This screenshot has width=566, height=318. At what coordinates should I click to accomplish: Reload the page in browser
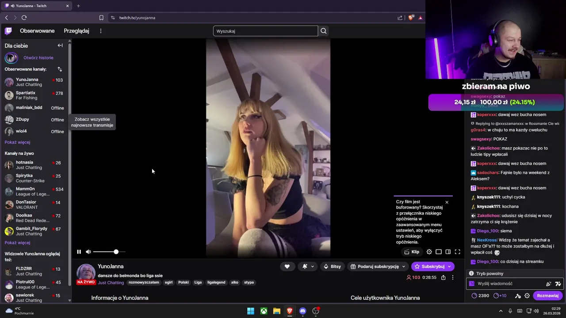click(x=24, y=18)
